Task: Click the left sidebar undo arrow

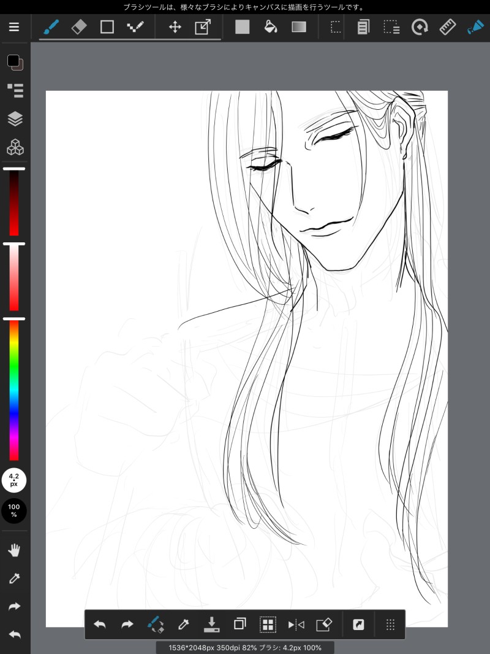Action: point(14,634)
